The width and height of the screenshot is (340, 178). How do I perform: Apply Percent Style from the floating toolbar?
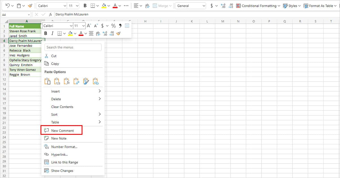click(113, 26)
